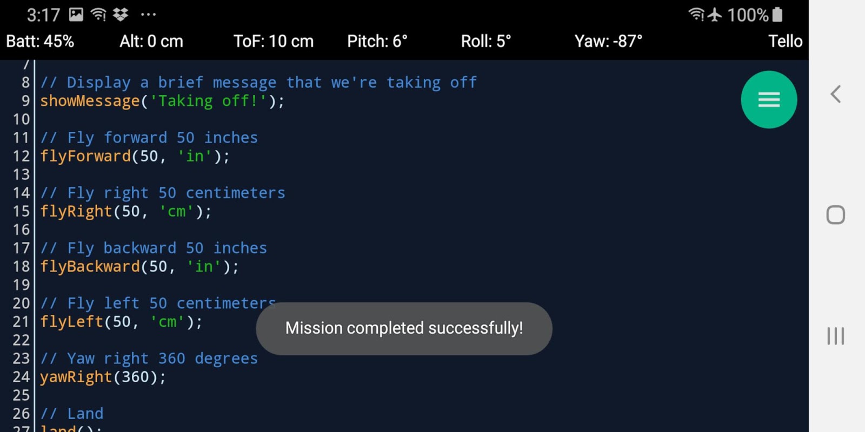Open the green hamburger menu button
The width and height of the screenshot is (865, 432).
pos(768,99)
